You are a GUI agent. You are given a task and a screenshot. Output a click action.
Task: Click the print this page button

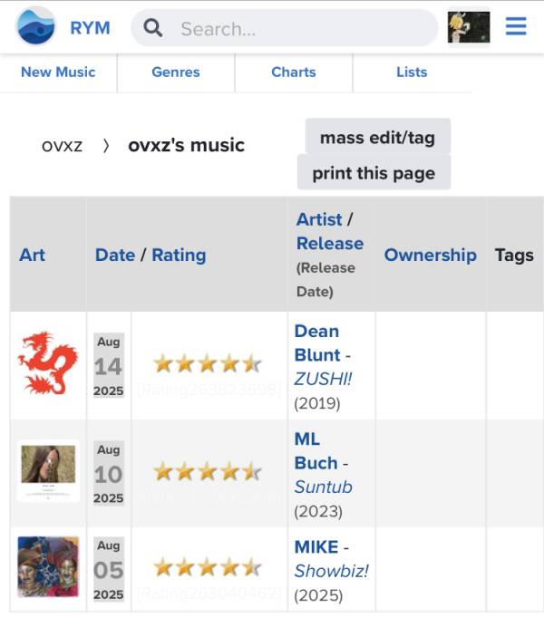click(x=374, y=173)
